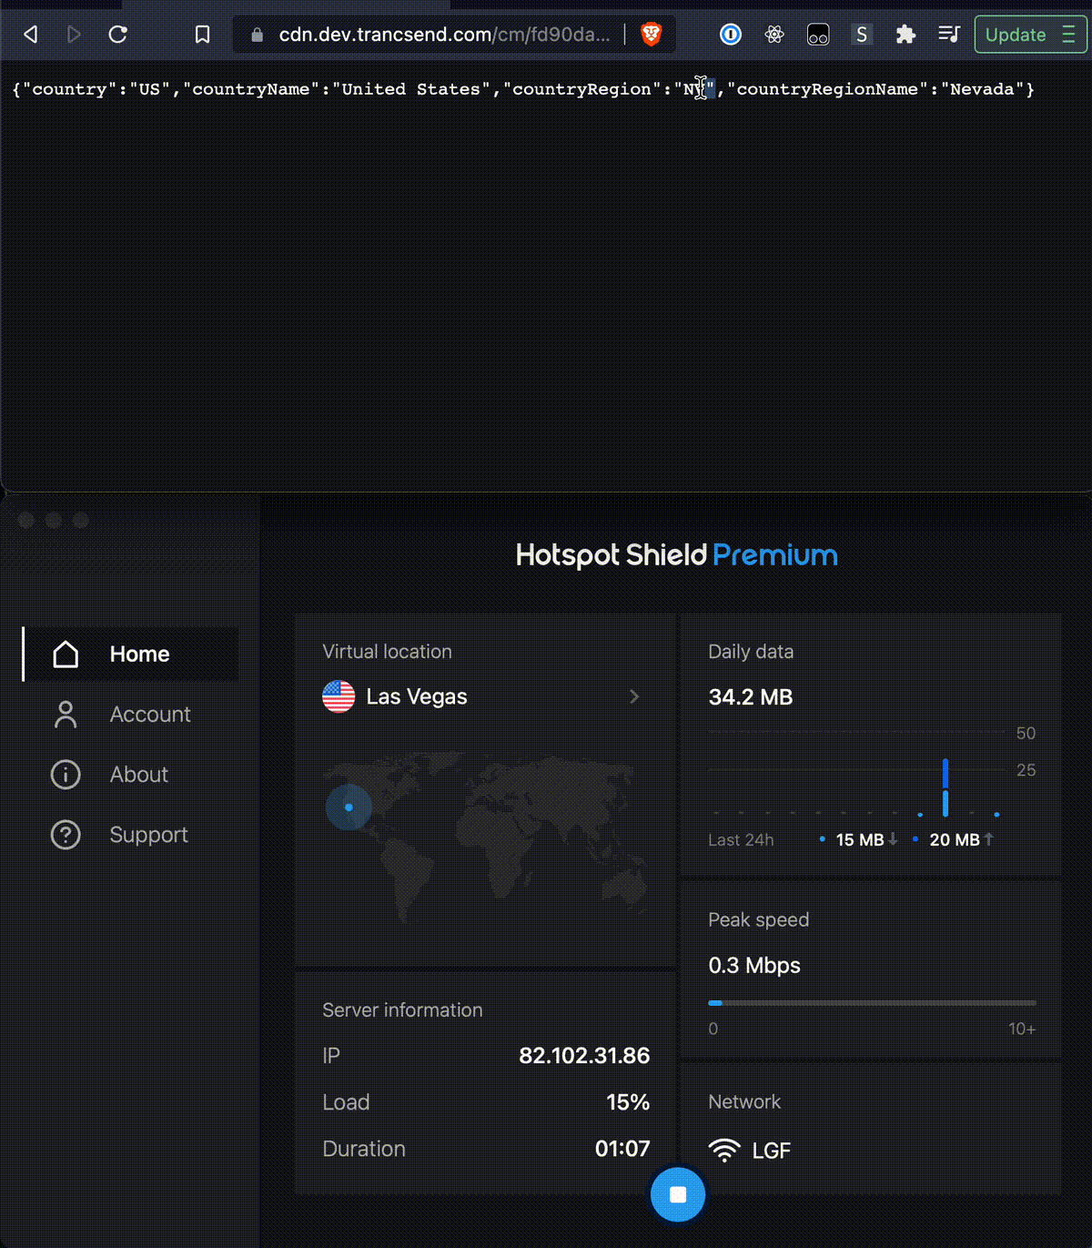Open the media playlist control
1092x1248 pixels.
click(948, 35)
